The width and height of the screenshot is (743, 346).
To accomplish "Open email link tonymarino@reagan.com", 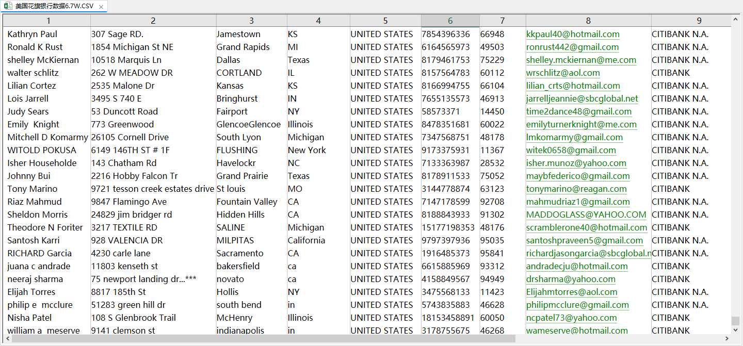I will pyautogui.click(x=576, y=189).
